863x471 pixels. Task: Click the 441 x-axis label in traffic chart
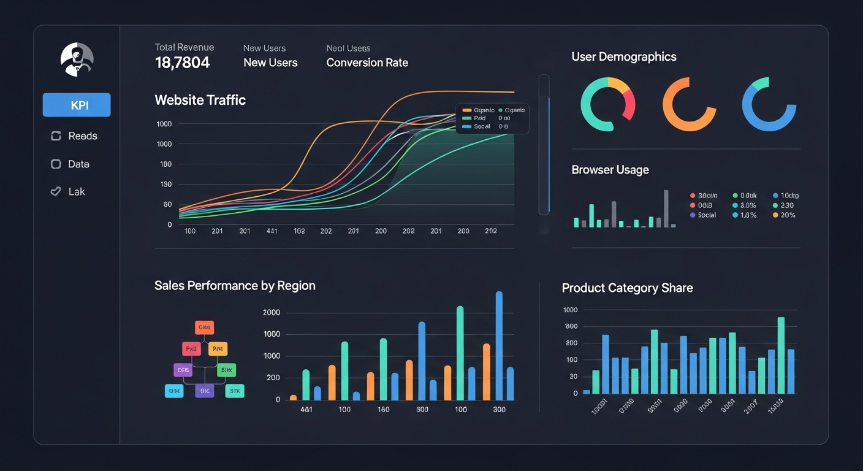[272, 231]
